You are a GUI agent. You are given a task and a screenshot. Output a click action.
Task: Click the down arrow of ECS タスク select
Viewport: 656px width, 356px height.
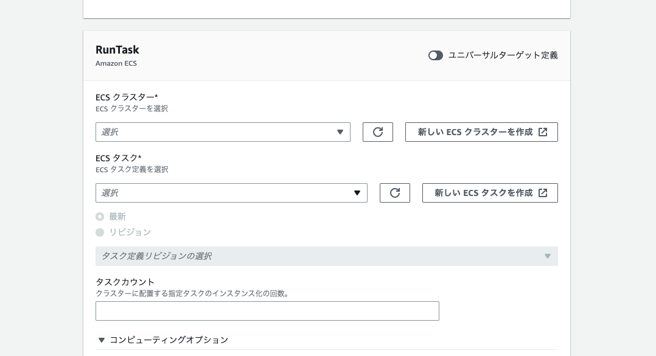tap(357, 193)
